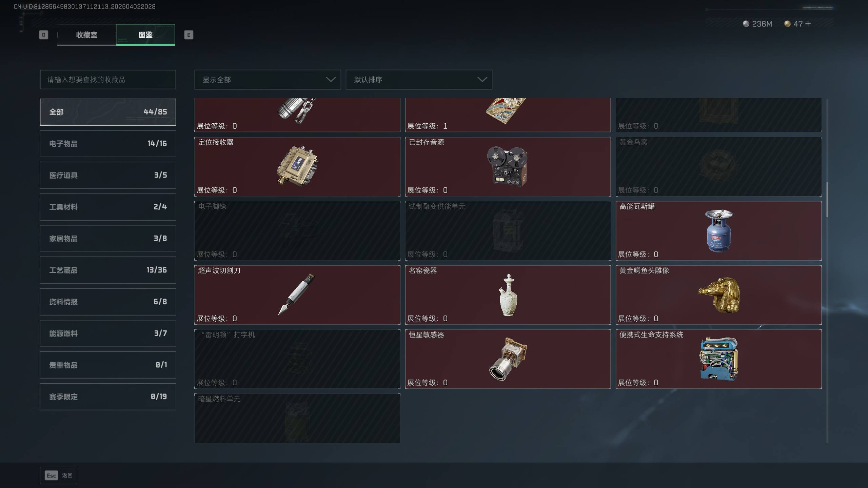Click the vertical scrollbar of item list
Viewport: 868px width, 488px height.
[x=827, y=200]
